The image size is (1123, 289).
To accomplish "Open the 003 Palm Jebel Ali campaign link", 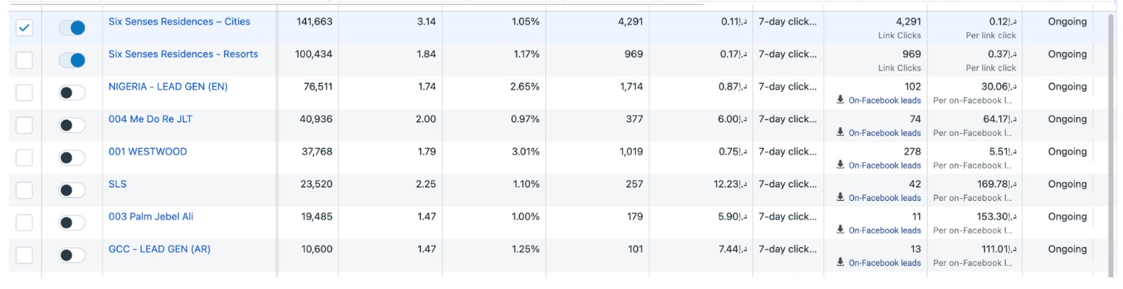I will [x=151, y=216].
